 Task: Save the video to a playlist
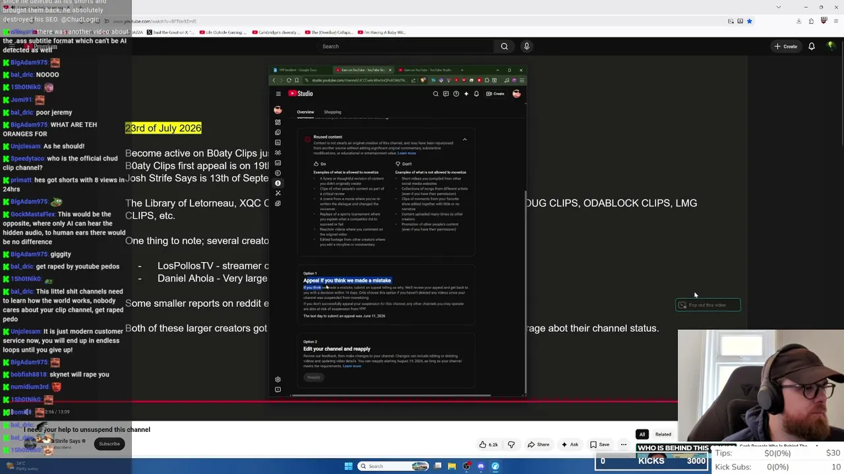(599, 444)
